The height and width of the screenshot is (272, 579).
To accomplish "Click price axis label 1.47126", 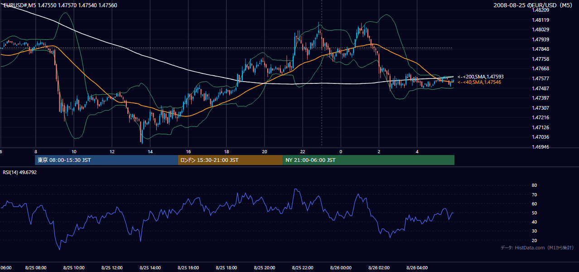I will [x=541, y=127].
